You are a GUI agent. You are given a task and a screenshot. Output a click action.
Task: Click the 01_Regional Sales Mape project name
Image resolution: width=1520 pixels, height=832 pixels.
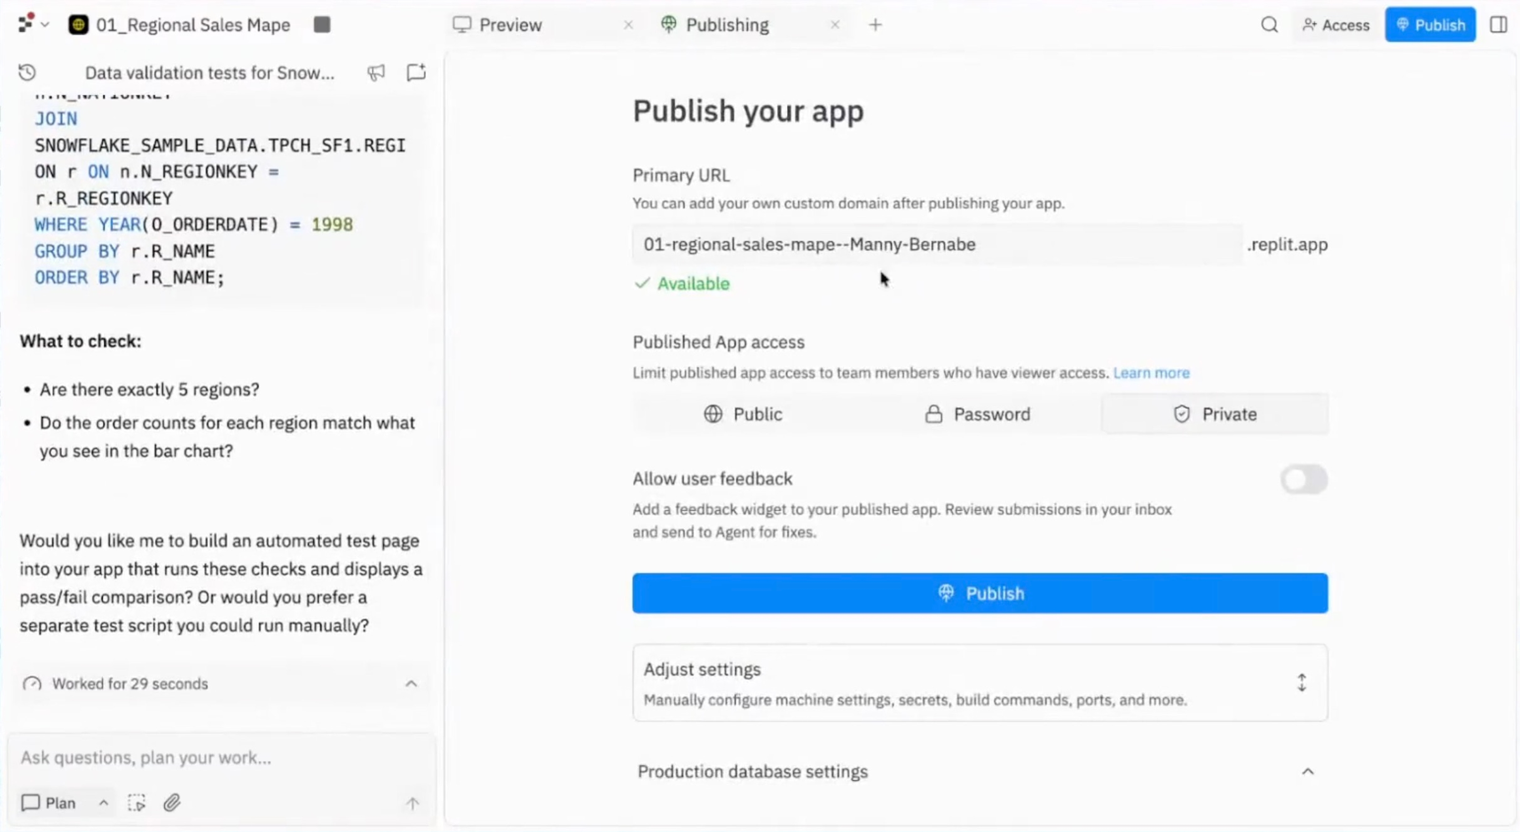193,25
